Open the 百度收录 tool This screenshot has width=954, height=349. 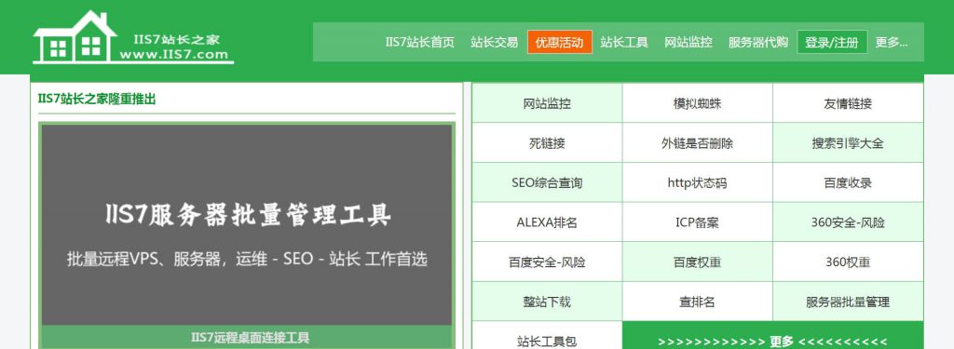848,182
